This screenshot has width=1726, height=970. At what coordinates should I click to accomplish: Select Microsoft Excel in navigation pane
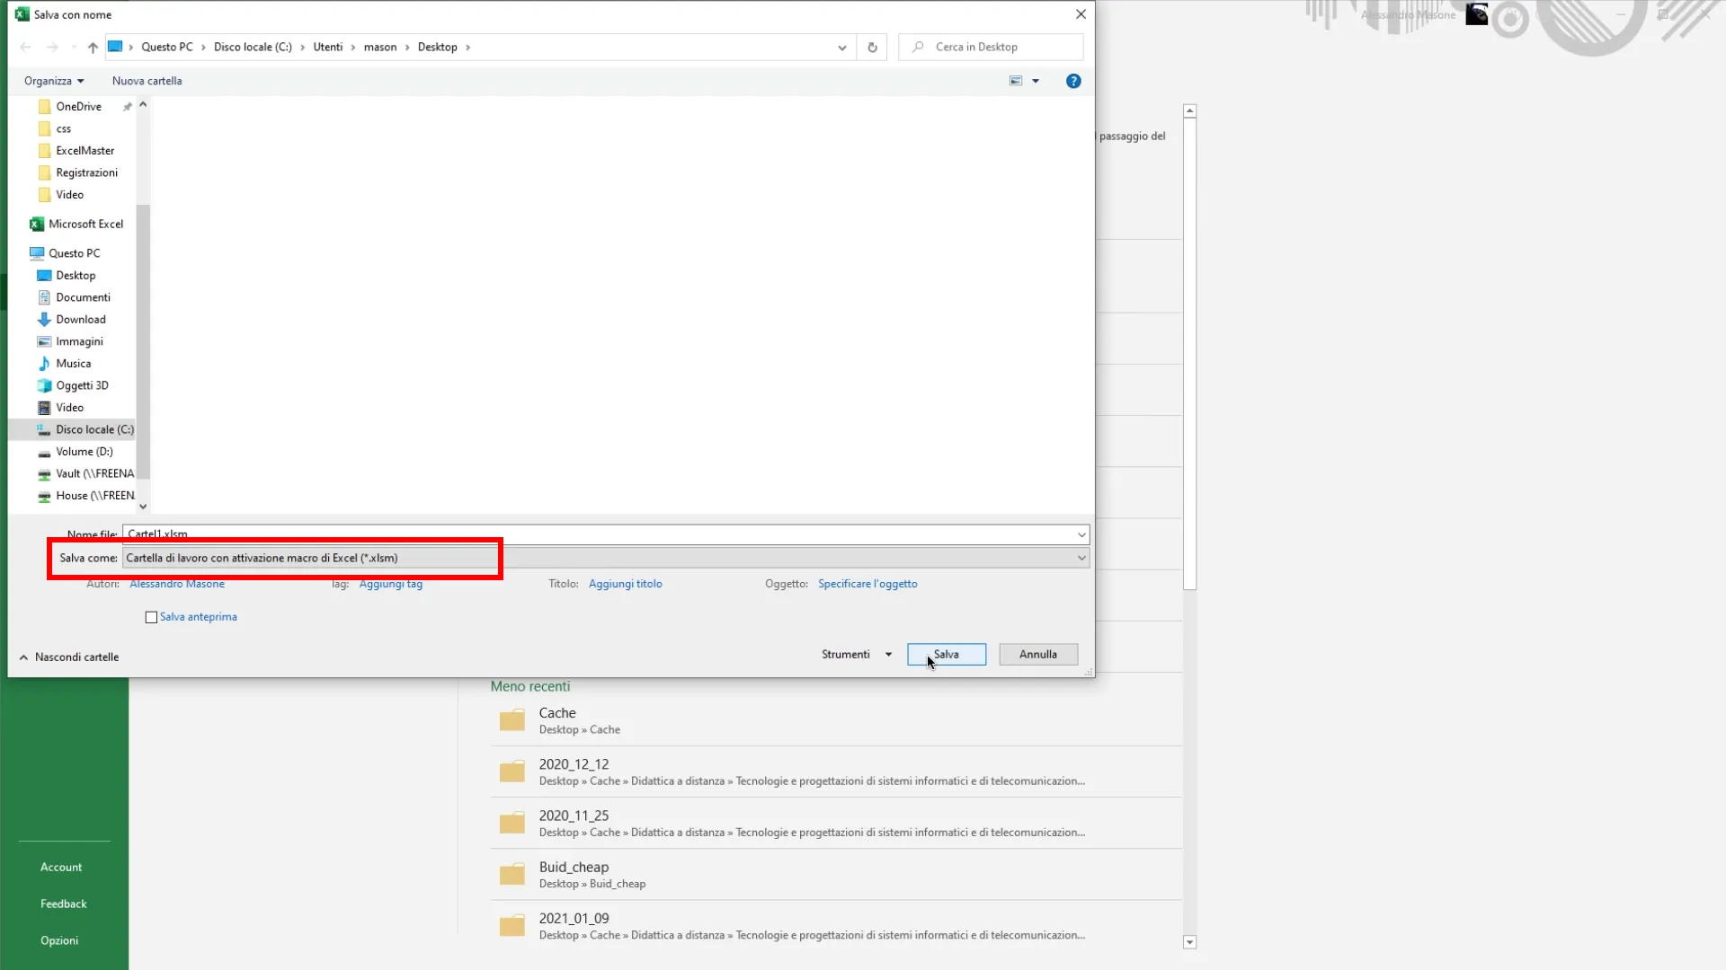click(85, 225)
